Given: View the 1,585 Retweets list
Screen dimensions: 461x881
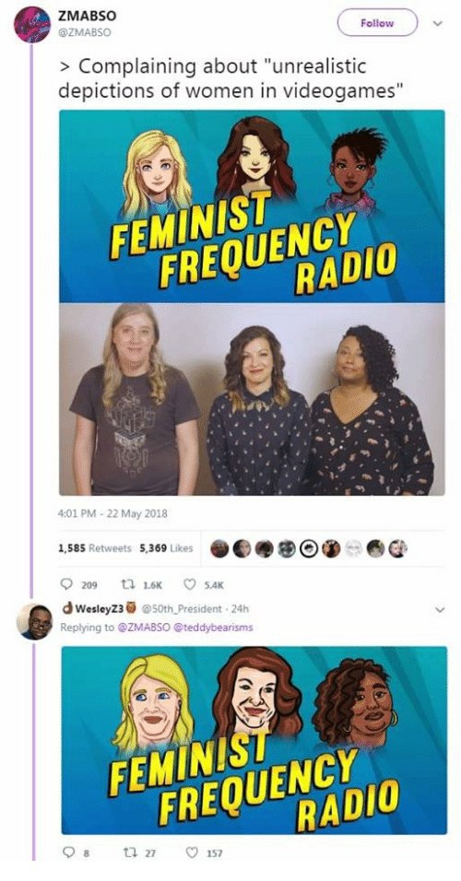Looking at the screenshot, I should 95,547.
